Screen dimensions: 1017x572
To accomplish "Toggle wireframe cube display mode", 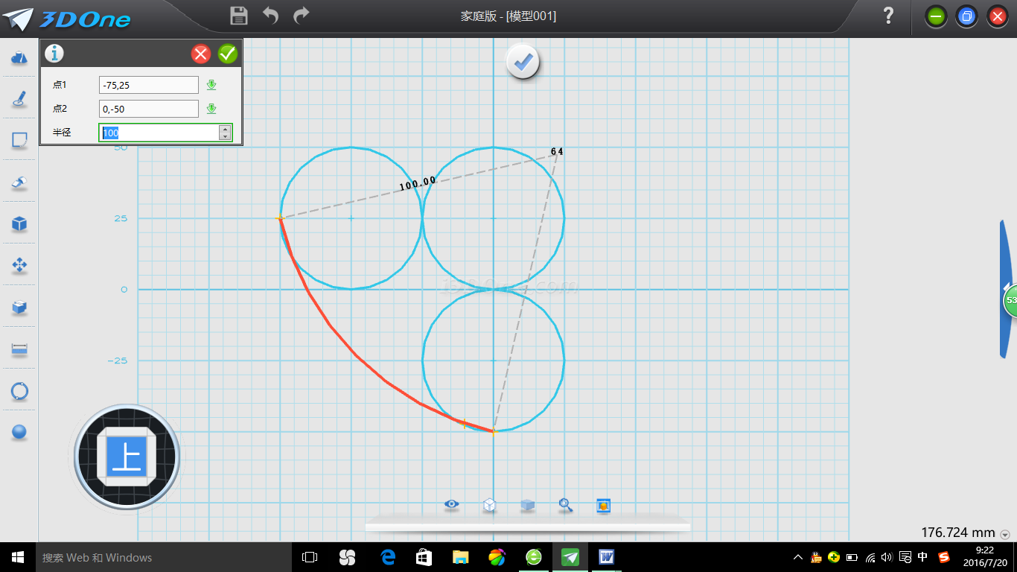I will [x=489, y=505].
